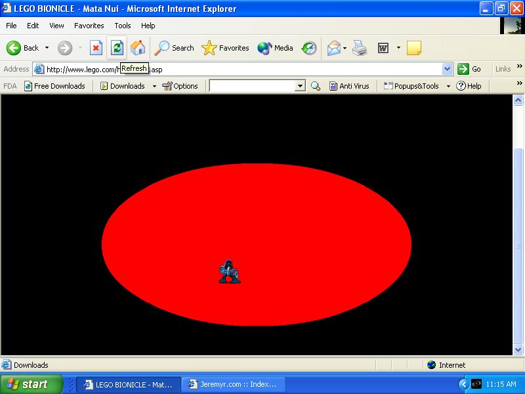Click the grayed Forward arrow button

pos(65,48)
